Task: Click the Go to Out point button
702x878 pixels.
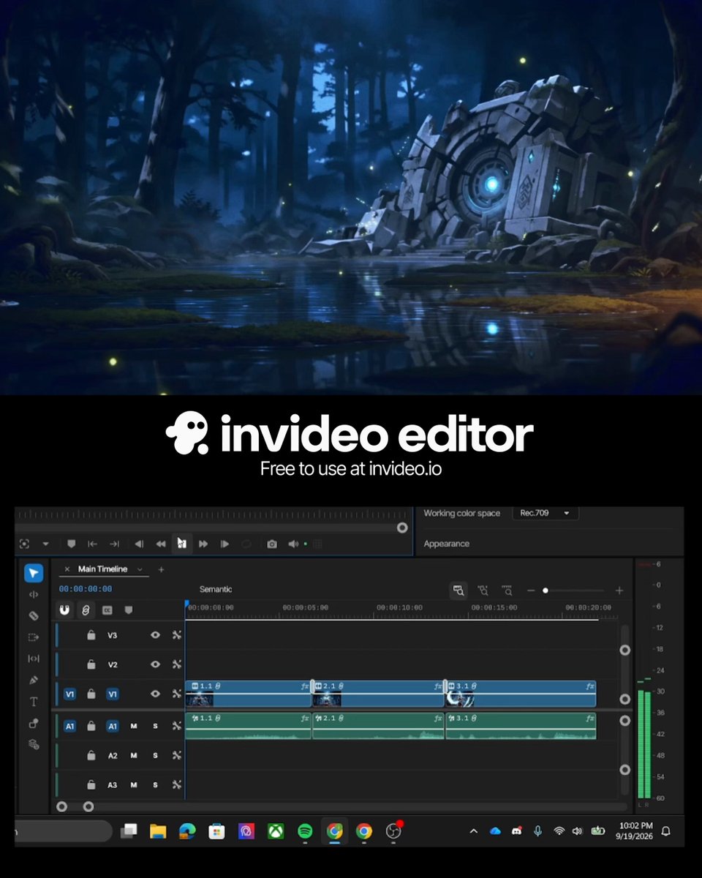Action: click(x=115, y=544)
